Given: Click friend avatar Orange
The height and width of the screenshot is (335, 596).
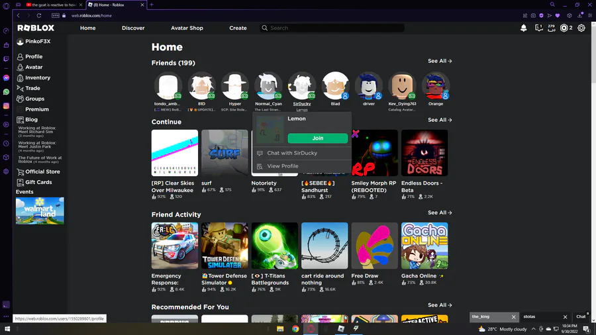Looking at the screenshot, I should pos(435,86).
